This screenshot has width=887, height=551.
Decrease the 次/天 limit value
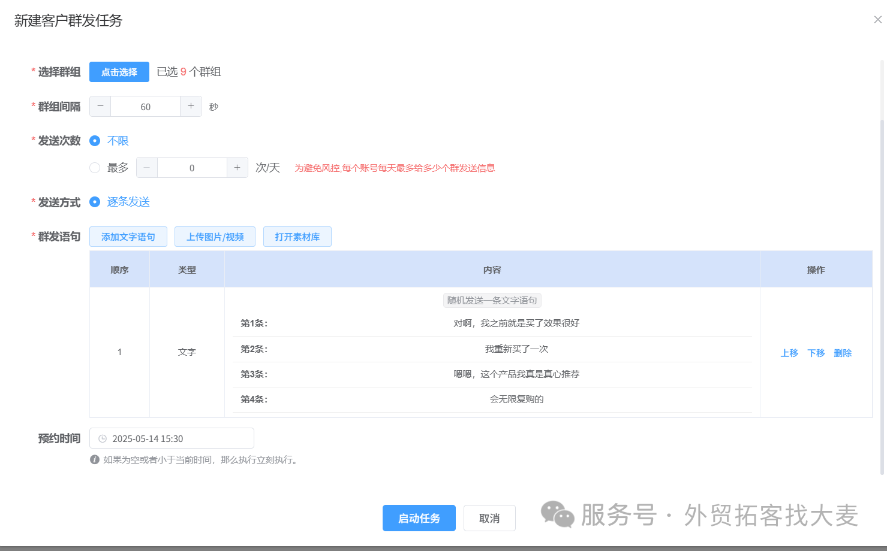click(147, 168)
